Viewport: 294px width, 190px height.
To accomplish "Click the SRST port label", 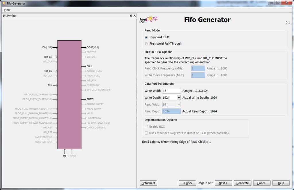I will [73, 156].
